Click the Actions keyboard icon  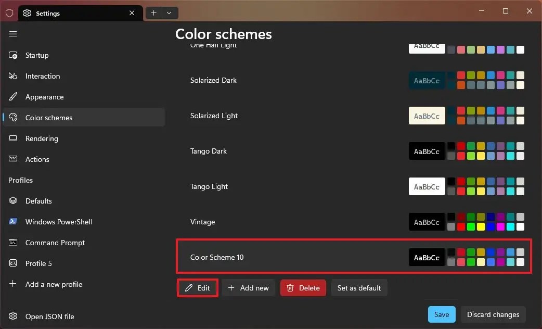coord(13,159)
